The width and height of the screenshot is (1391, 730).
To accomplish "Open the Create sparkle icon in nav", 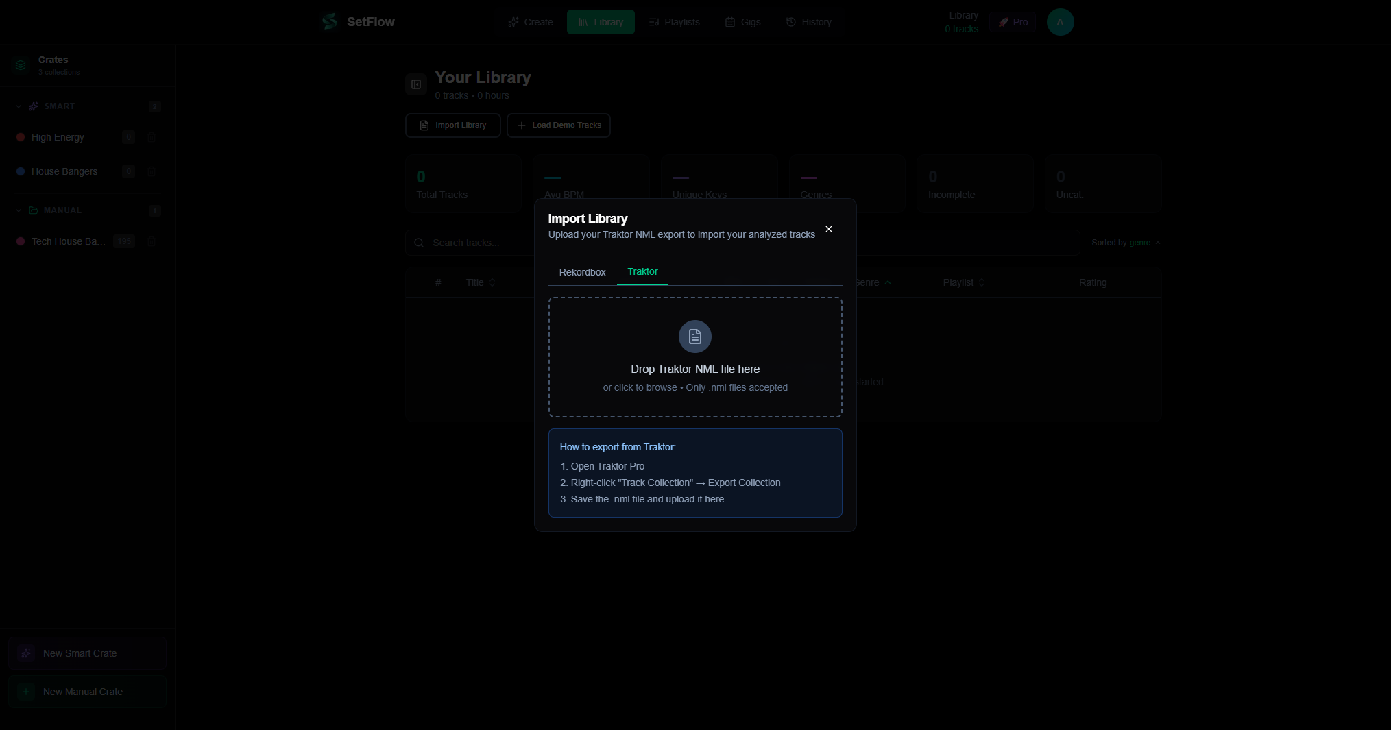I will pos(513,22).
